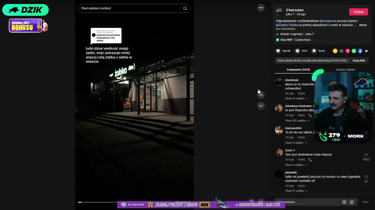375x210 pixels.
Task: Post the comment with Post button
Action: [365, 202]
